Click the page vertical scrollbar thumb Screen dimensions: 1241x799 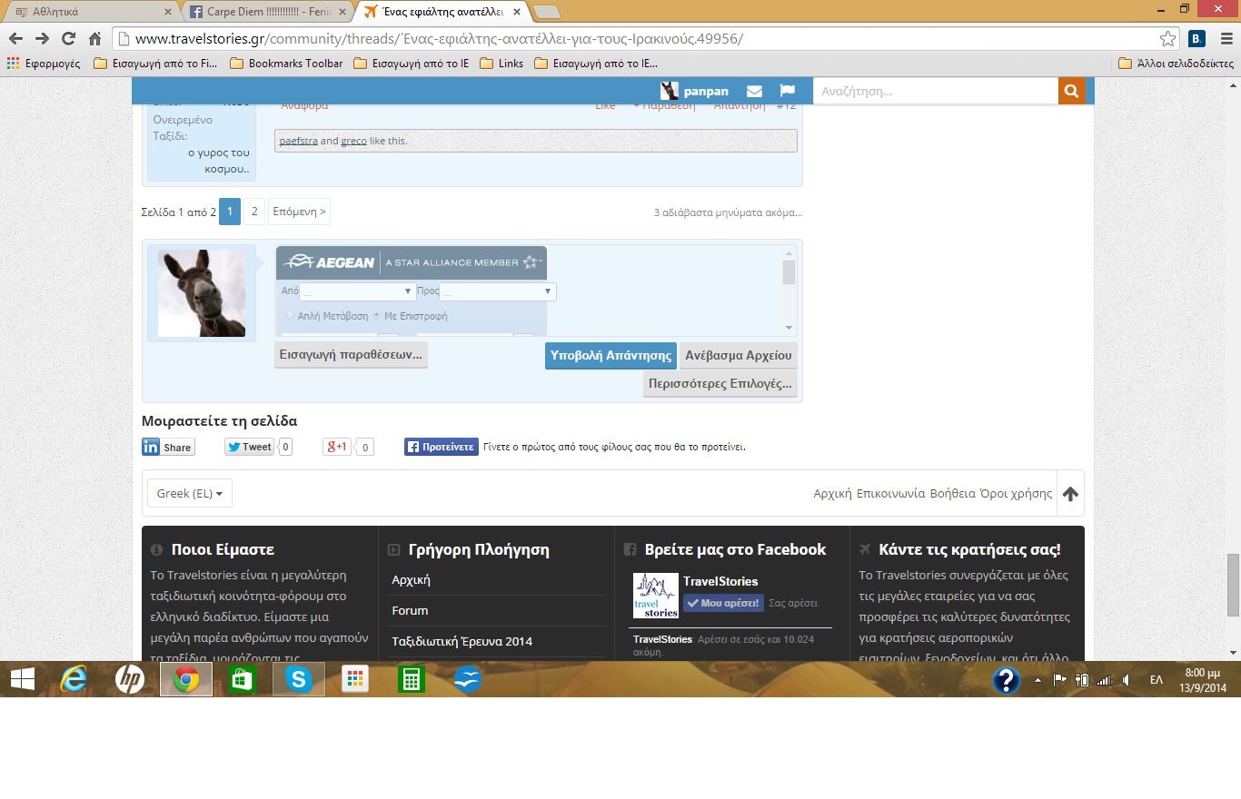[x=1233, y=585]
